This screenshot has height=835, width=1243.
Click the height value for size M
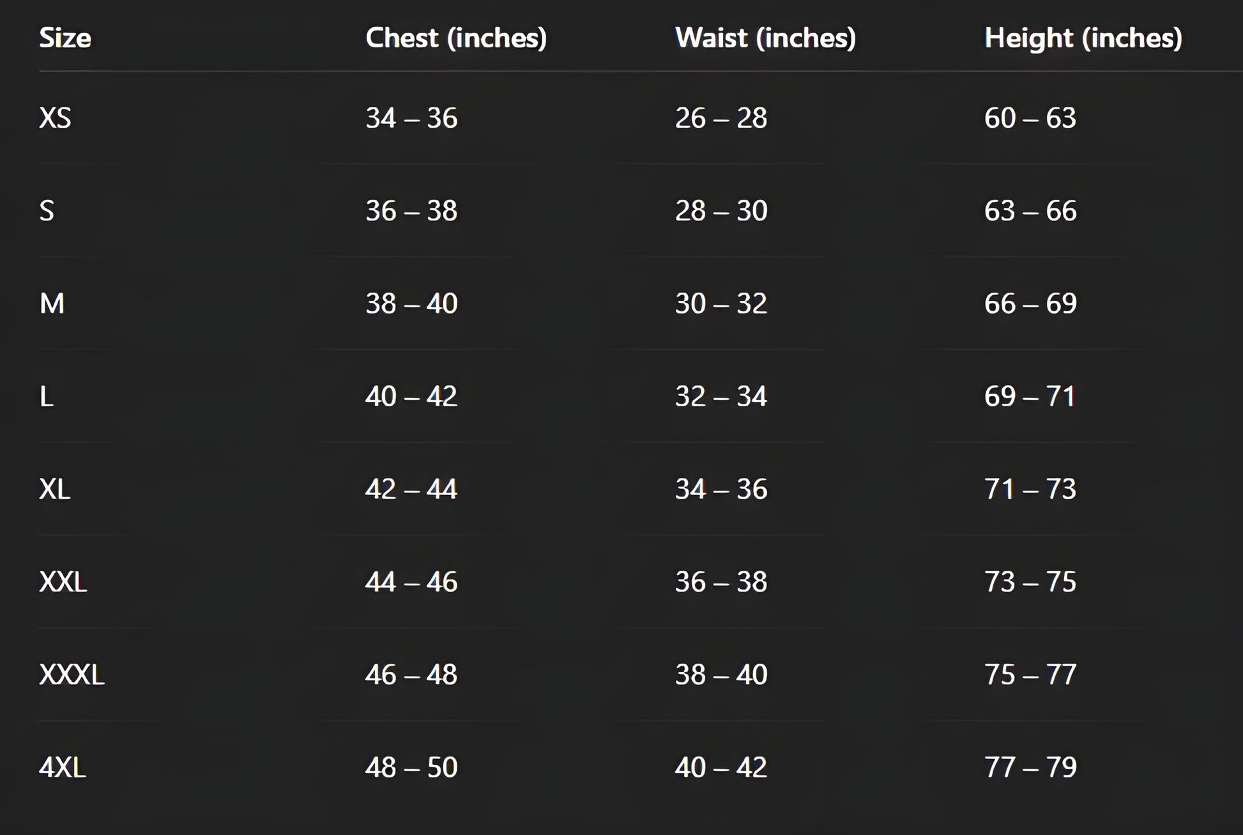click(x=1030, y=303)
